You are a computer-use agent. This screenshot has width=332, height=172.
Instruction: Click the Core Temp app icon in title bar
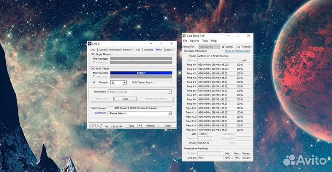coord(184,36)
